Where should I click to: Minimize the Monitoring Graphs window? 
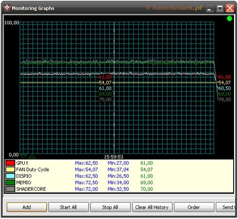209,8
